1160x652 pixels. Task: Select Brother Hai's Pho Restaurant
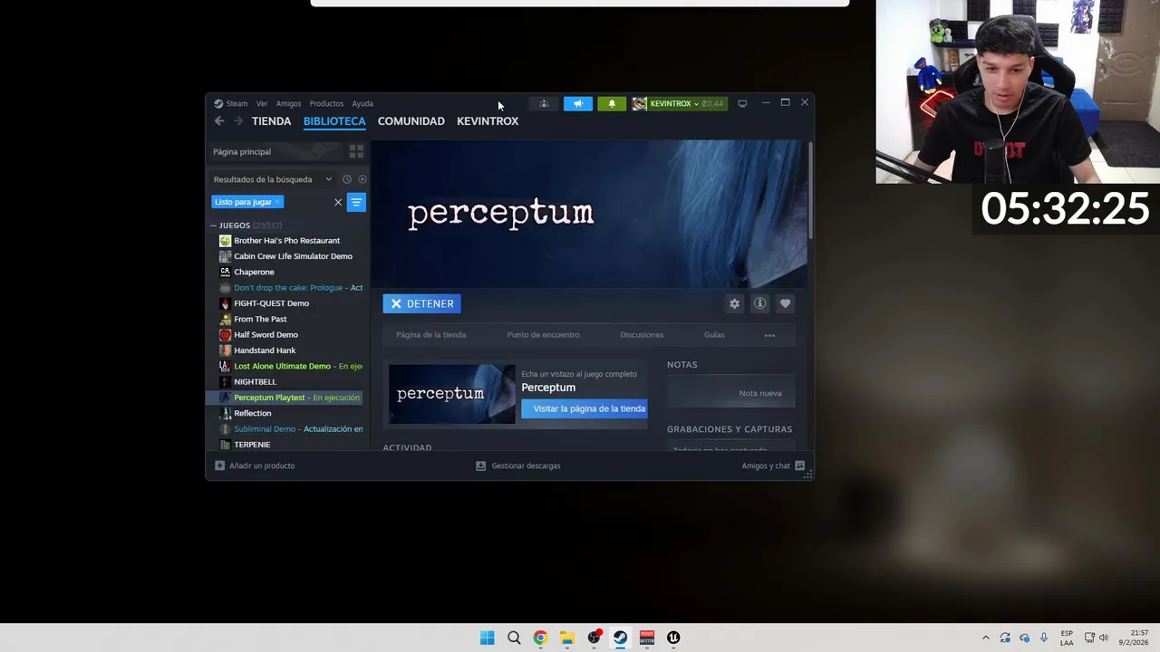tap(286, 241)
